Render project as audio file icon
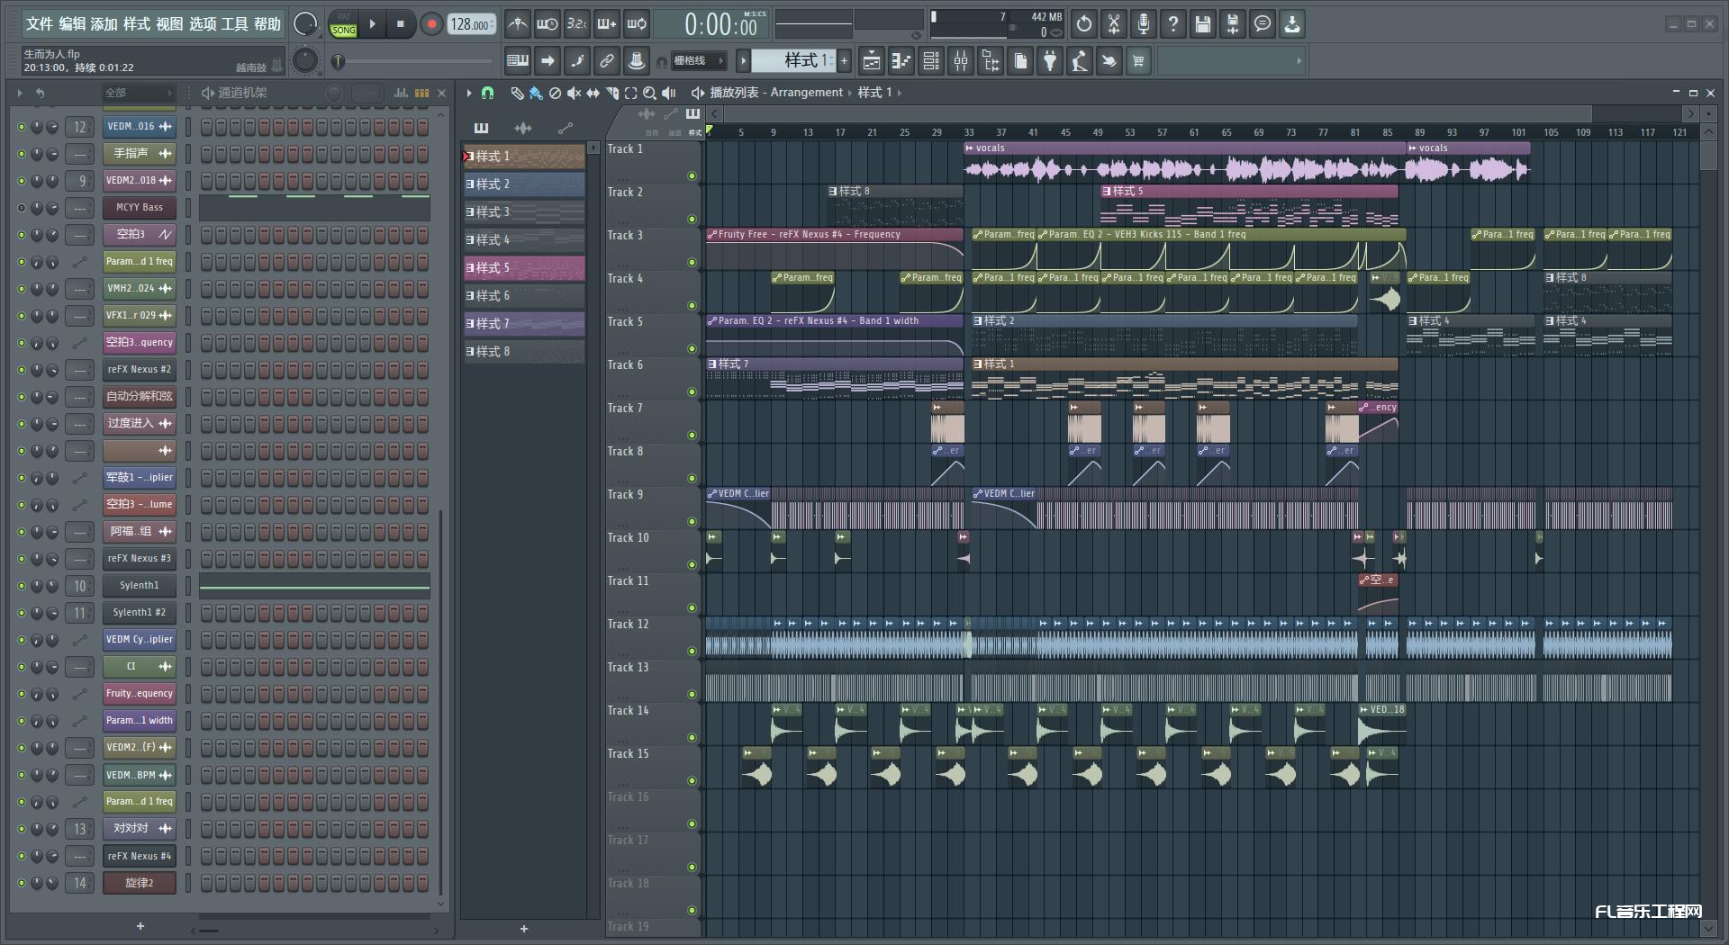 pos(1233,24)
